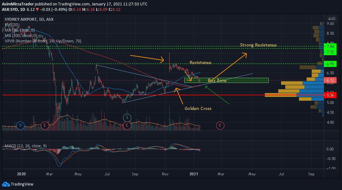The height and width of the screenshot is (190, 342).
Task: Select the MA (200, close, 0) indicator label
Action: click(21, 36)
